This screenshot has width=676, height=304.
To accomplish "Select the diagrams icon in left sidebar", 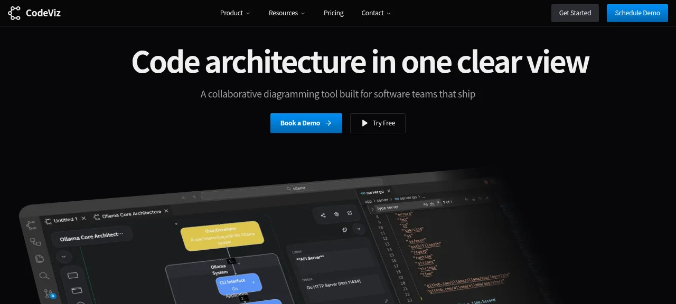I will click(35, 242).
